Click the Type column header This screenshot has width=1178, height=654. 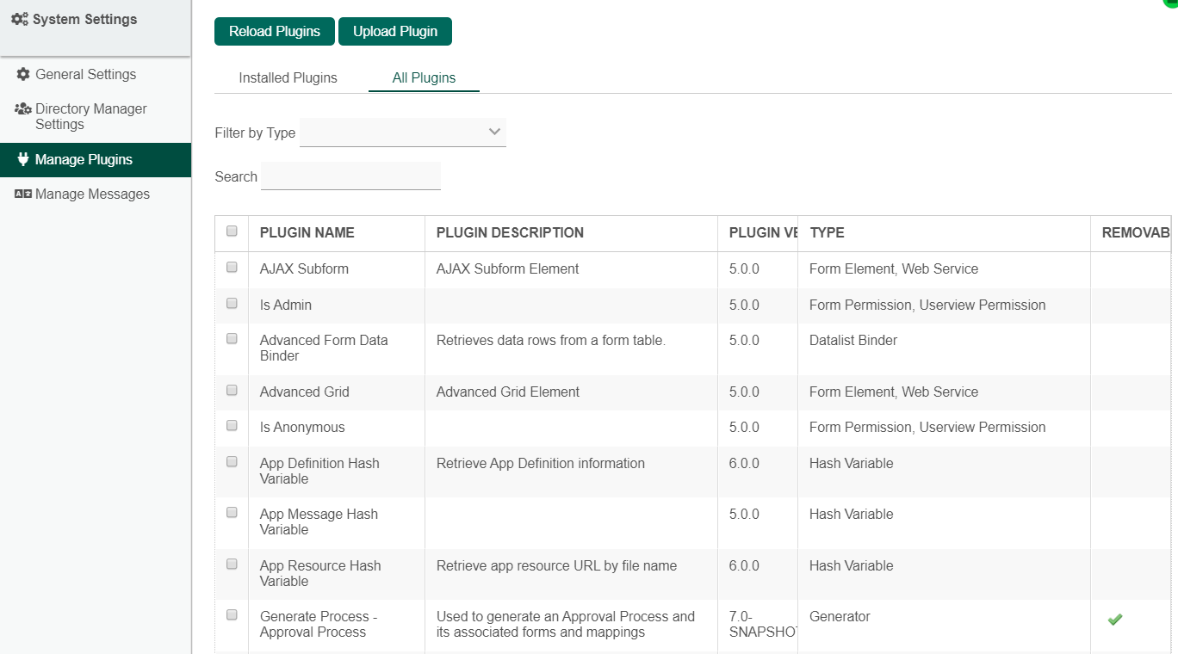click(x=827, y=232)
